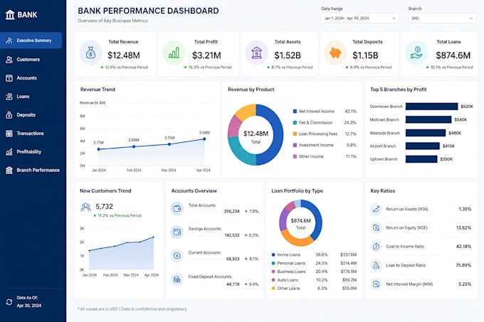Viewport: 484px width, 322px height.
Task: Click the $1.52B Total Assets value
Action: coord(288,55)
